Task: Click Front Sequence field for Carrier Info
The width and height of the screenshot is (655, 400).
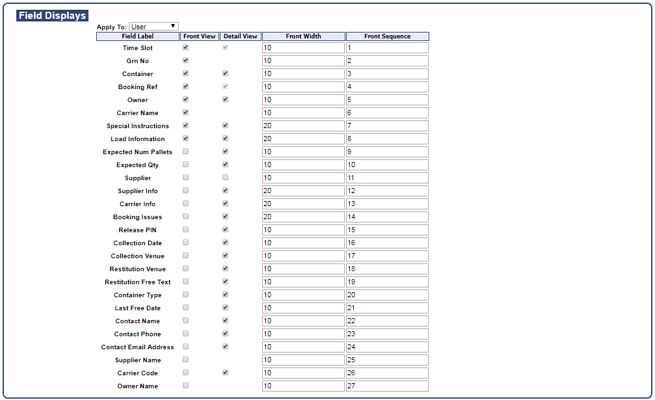Action: tap(387, 204)
